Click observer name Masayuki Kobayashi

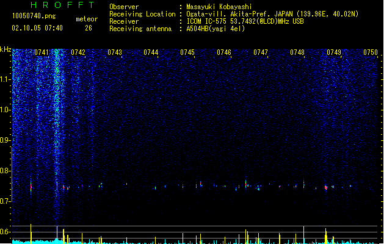[219, 7]
